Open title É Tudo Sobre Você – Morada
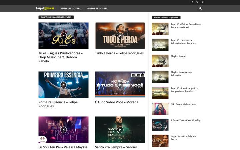The width and height of the screenshot is (240, 150). tap(117, 102)
